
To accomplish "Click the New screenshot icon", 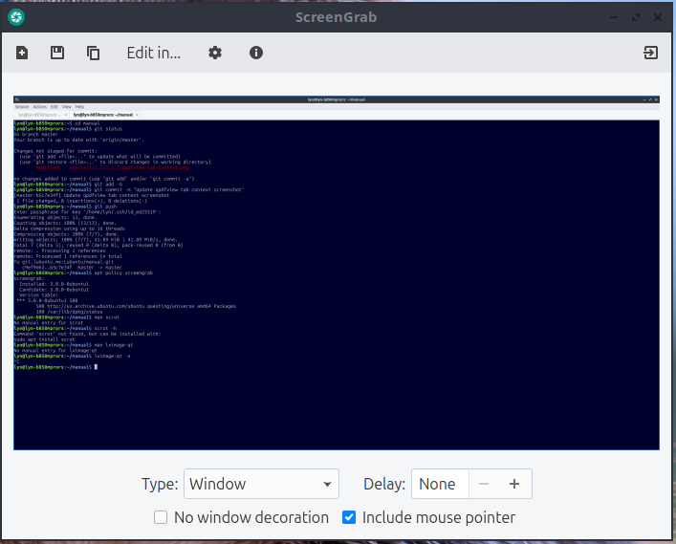I will coord(22,53).
